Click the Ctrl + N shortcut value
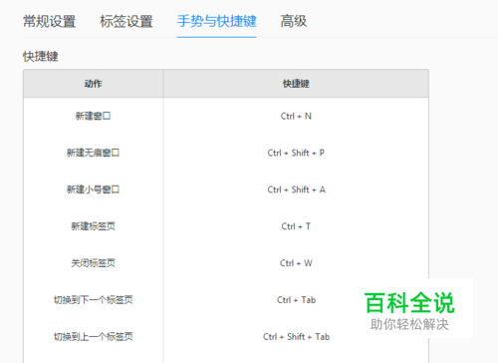 (296, 116)
